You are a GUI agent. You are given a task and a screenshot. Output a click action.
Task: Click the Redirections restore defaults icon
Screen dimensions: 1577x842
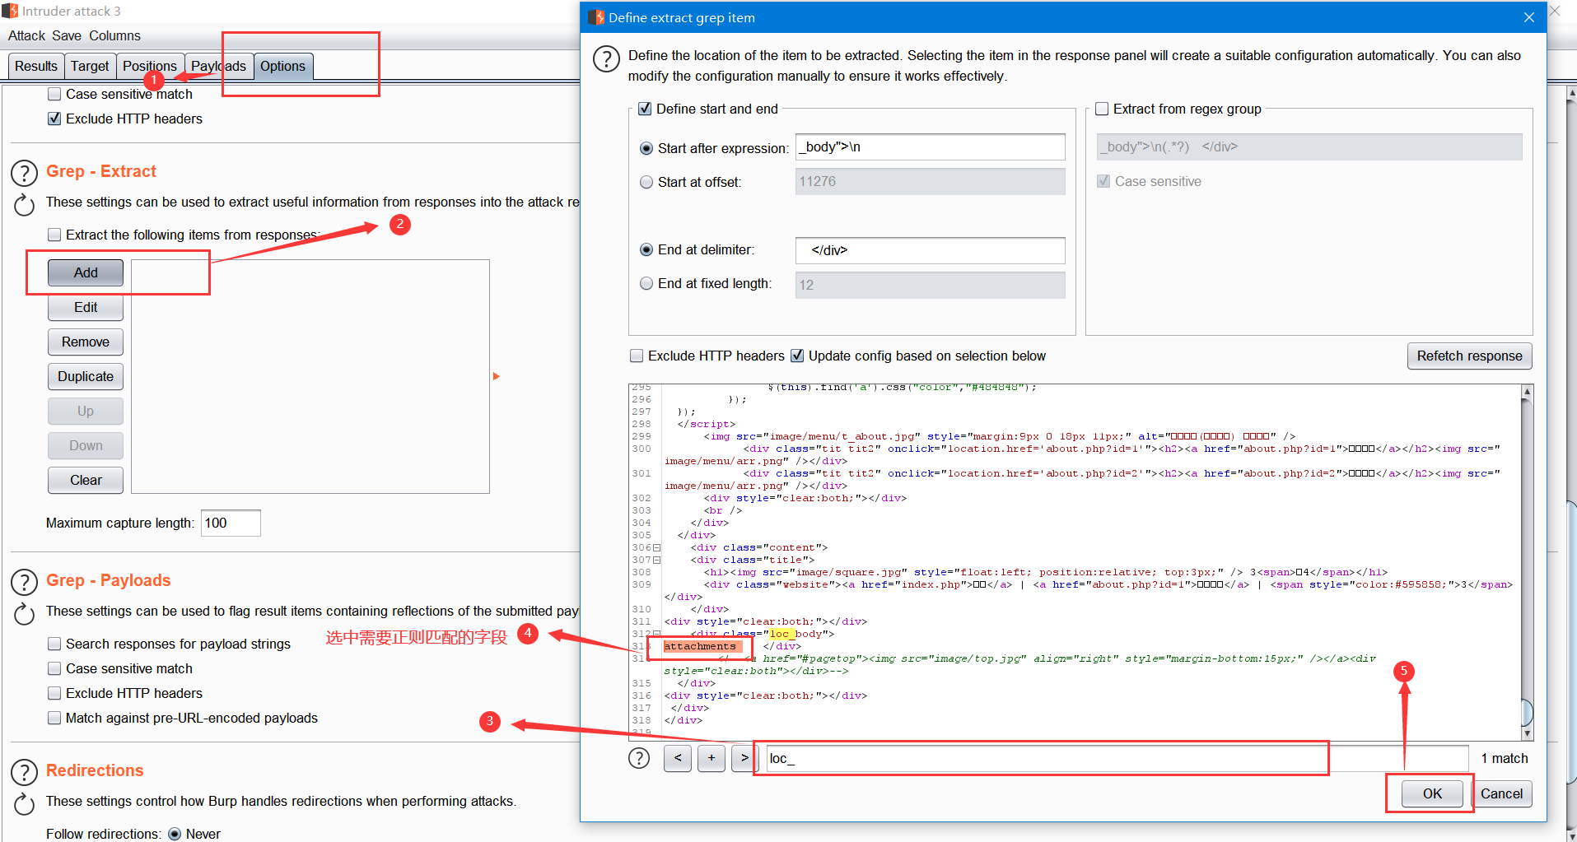pos(25,804)
